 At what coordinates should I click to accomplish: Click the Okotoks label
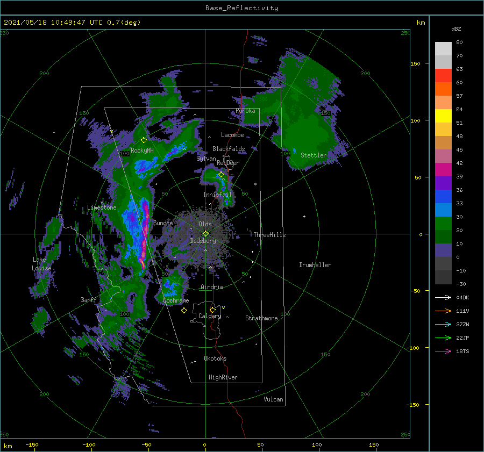pos(215,358)
